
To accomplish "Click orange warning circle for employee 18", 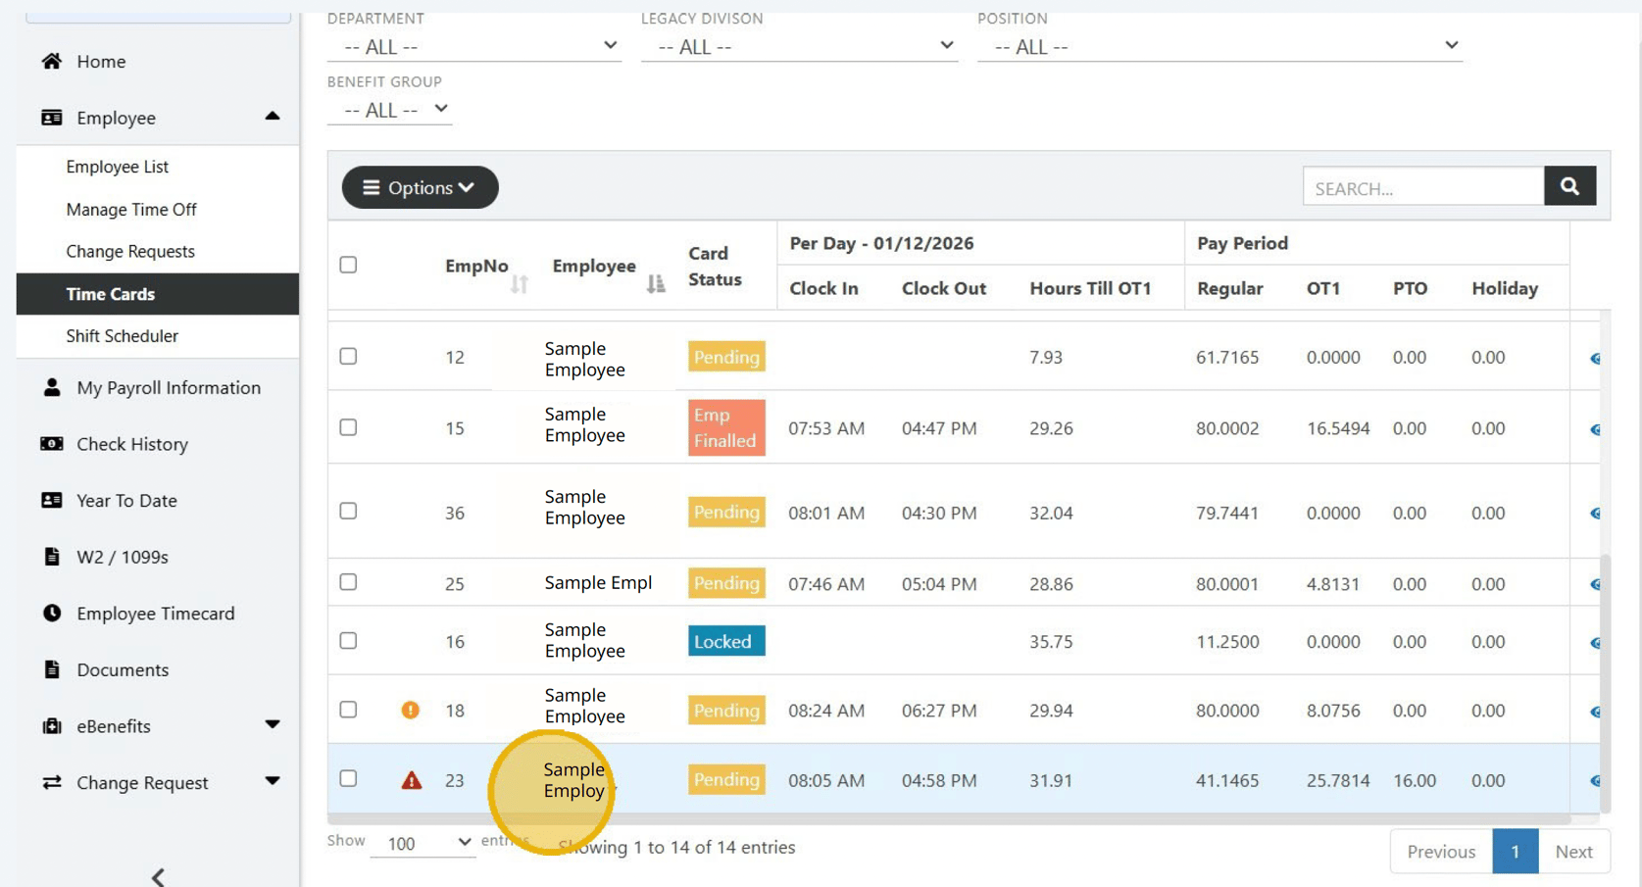I will coord(411,710).
